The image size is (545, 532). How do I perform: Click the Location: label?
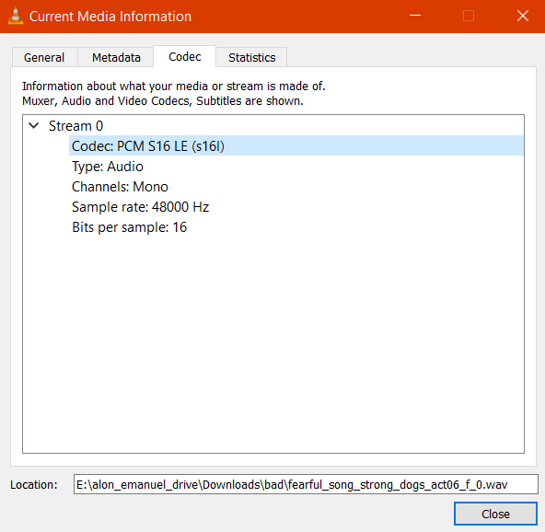(x=34, y=484)
